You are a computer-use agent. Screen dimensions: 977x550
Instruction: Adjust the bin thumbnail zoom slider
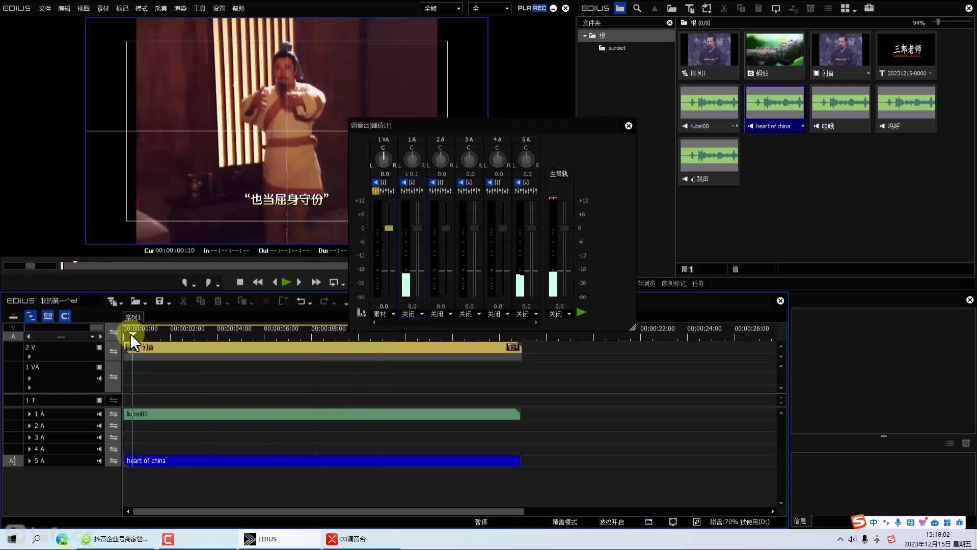(938, 22)
